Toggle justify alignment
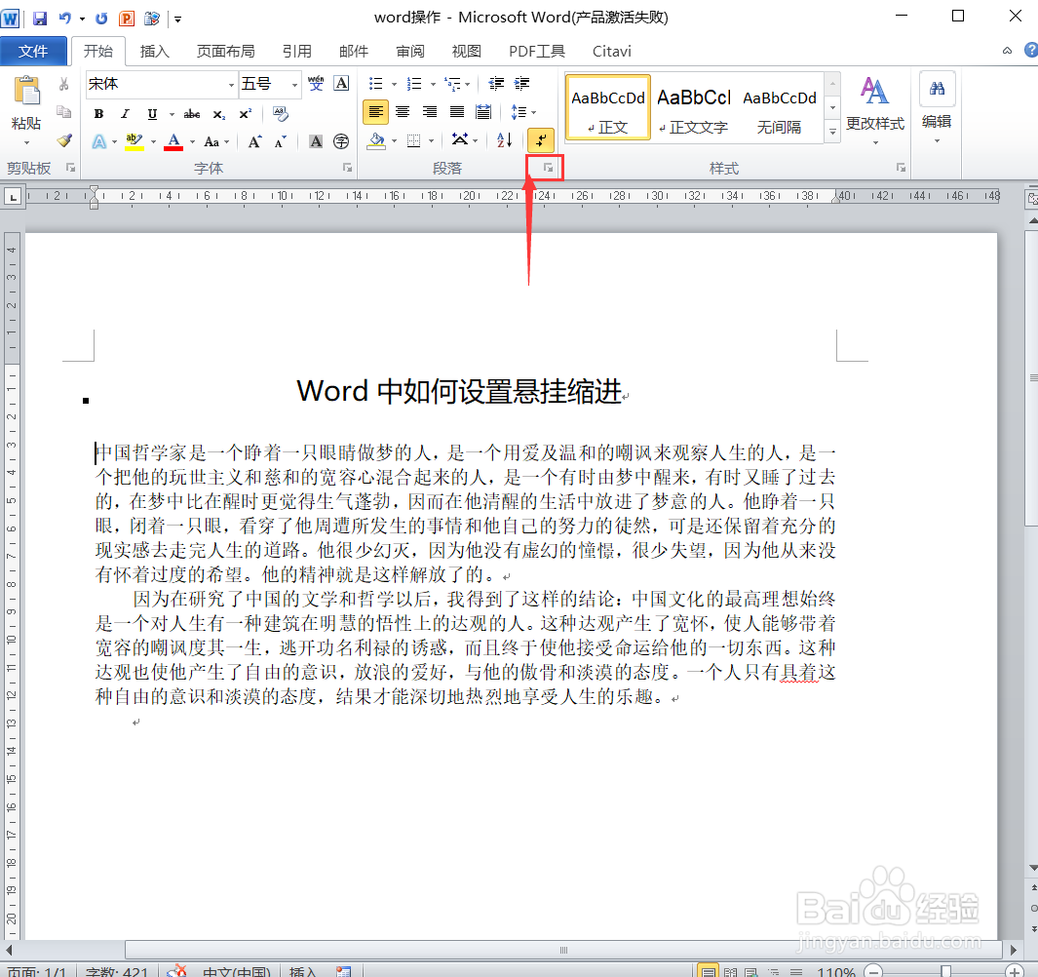Image resolution: width=1038 pixels, height=977 pixels. pos(457,112)
